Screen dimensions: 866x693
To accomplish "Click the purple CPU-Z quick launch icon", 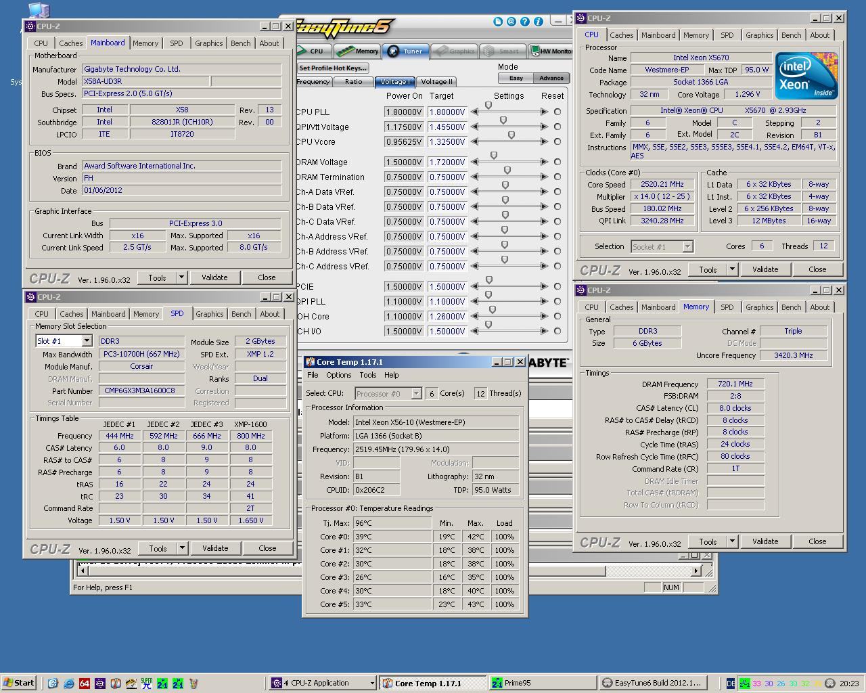I will point(99,684).
